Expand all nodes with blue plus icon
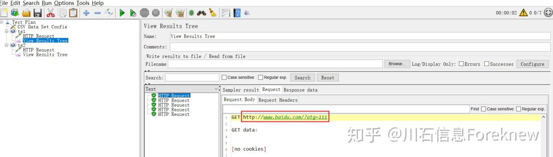This screenshot has height=157, width=553. click(86, 13)
